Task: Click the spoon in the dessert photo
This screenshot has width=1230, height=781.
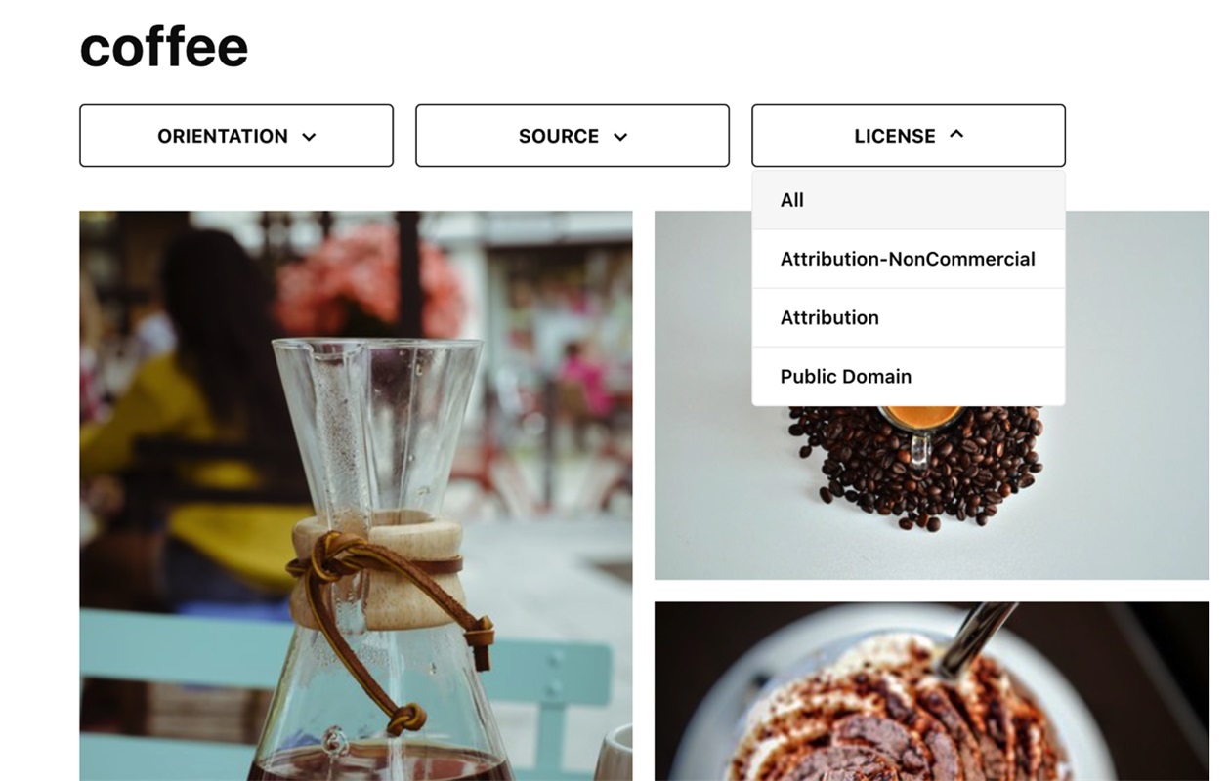Action: 979,637
